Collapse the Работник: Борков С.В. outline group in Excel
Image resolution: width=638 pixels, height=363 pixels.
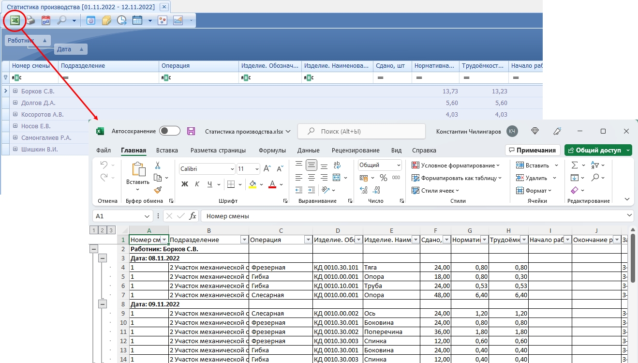[94, 249]
